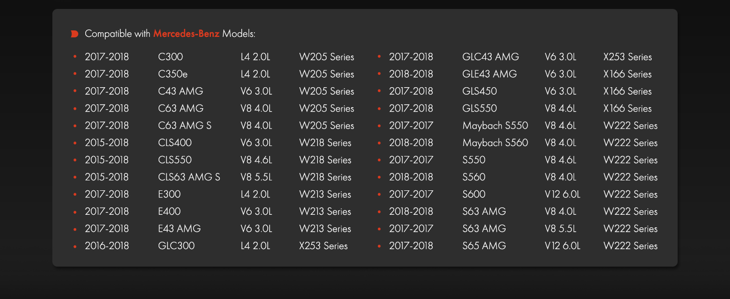This screenshot has height=299, width=730.
Task: Click "V12 6.0L" in the S600 row
Action: pyautogui.click(x=562, y=194)
